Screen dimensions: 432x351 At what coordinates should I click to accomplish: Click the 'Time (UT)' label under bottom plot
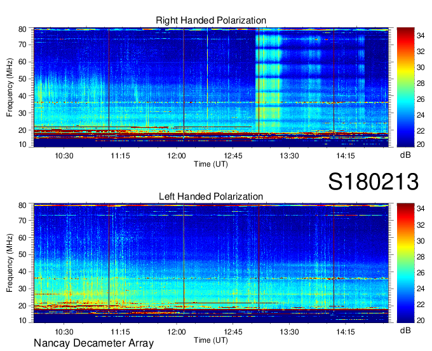[x=211, y=340]
